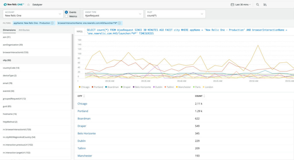Image resolution: width=294 pixels, height=160 pixels.
Task: Select the deviceType (2) dimension
Action: pos(36,76)
